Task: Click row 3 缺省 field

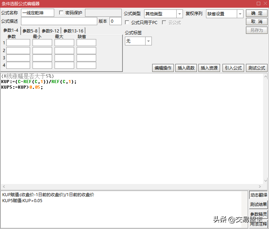Action: tap(86, 58)
